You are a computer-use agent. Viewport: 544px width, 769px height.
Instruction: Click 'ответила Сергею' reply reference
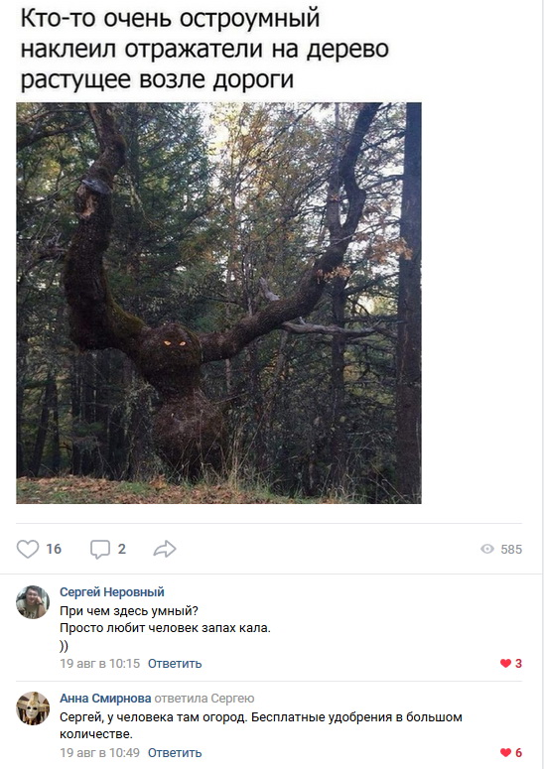(x=204, y=698)
